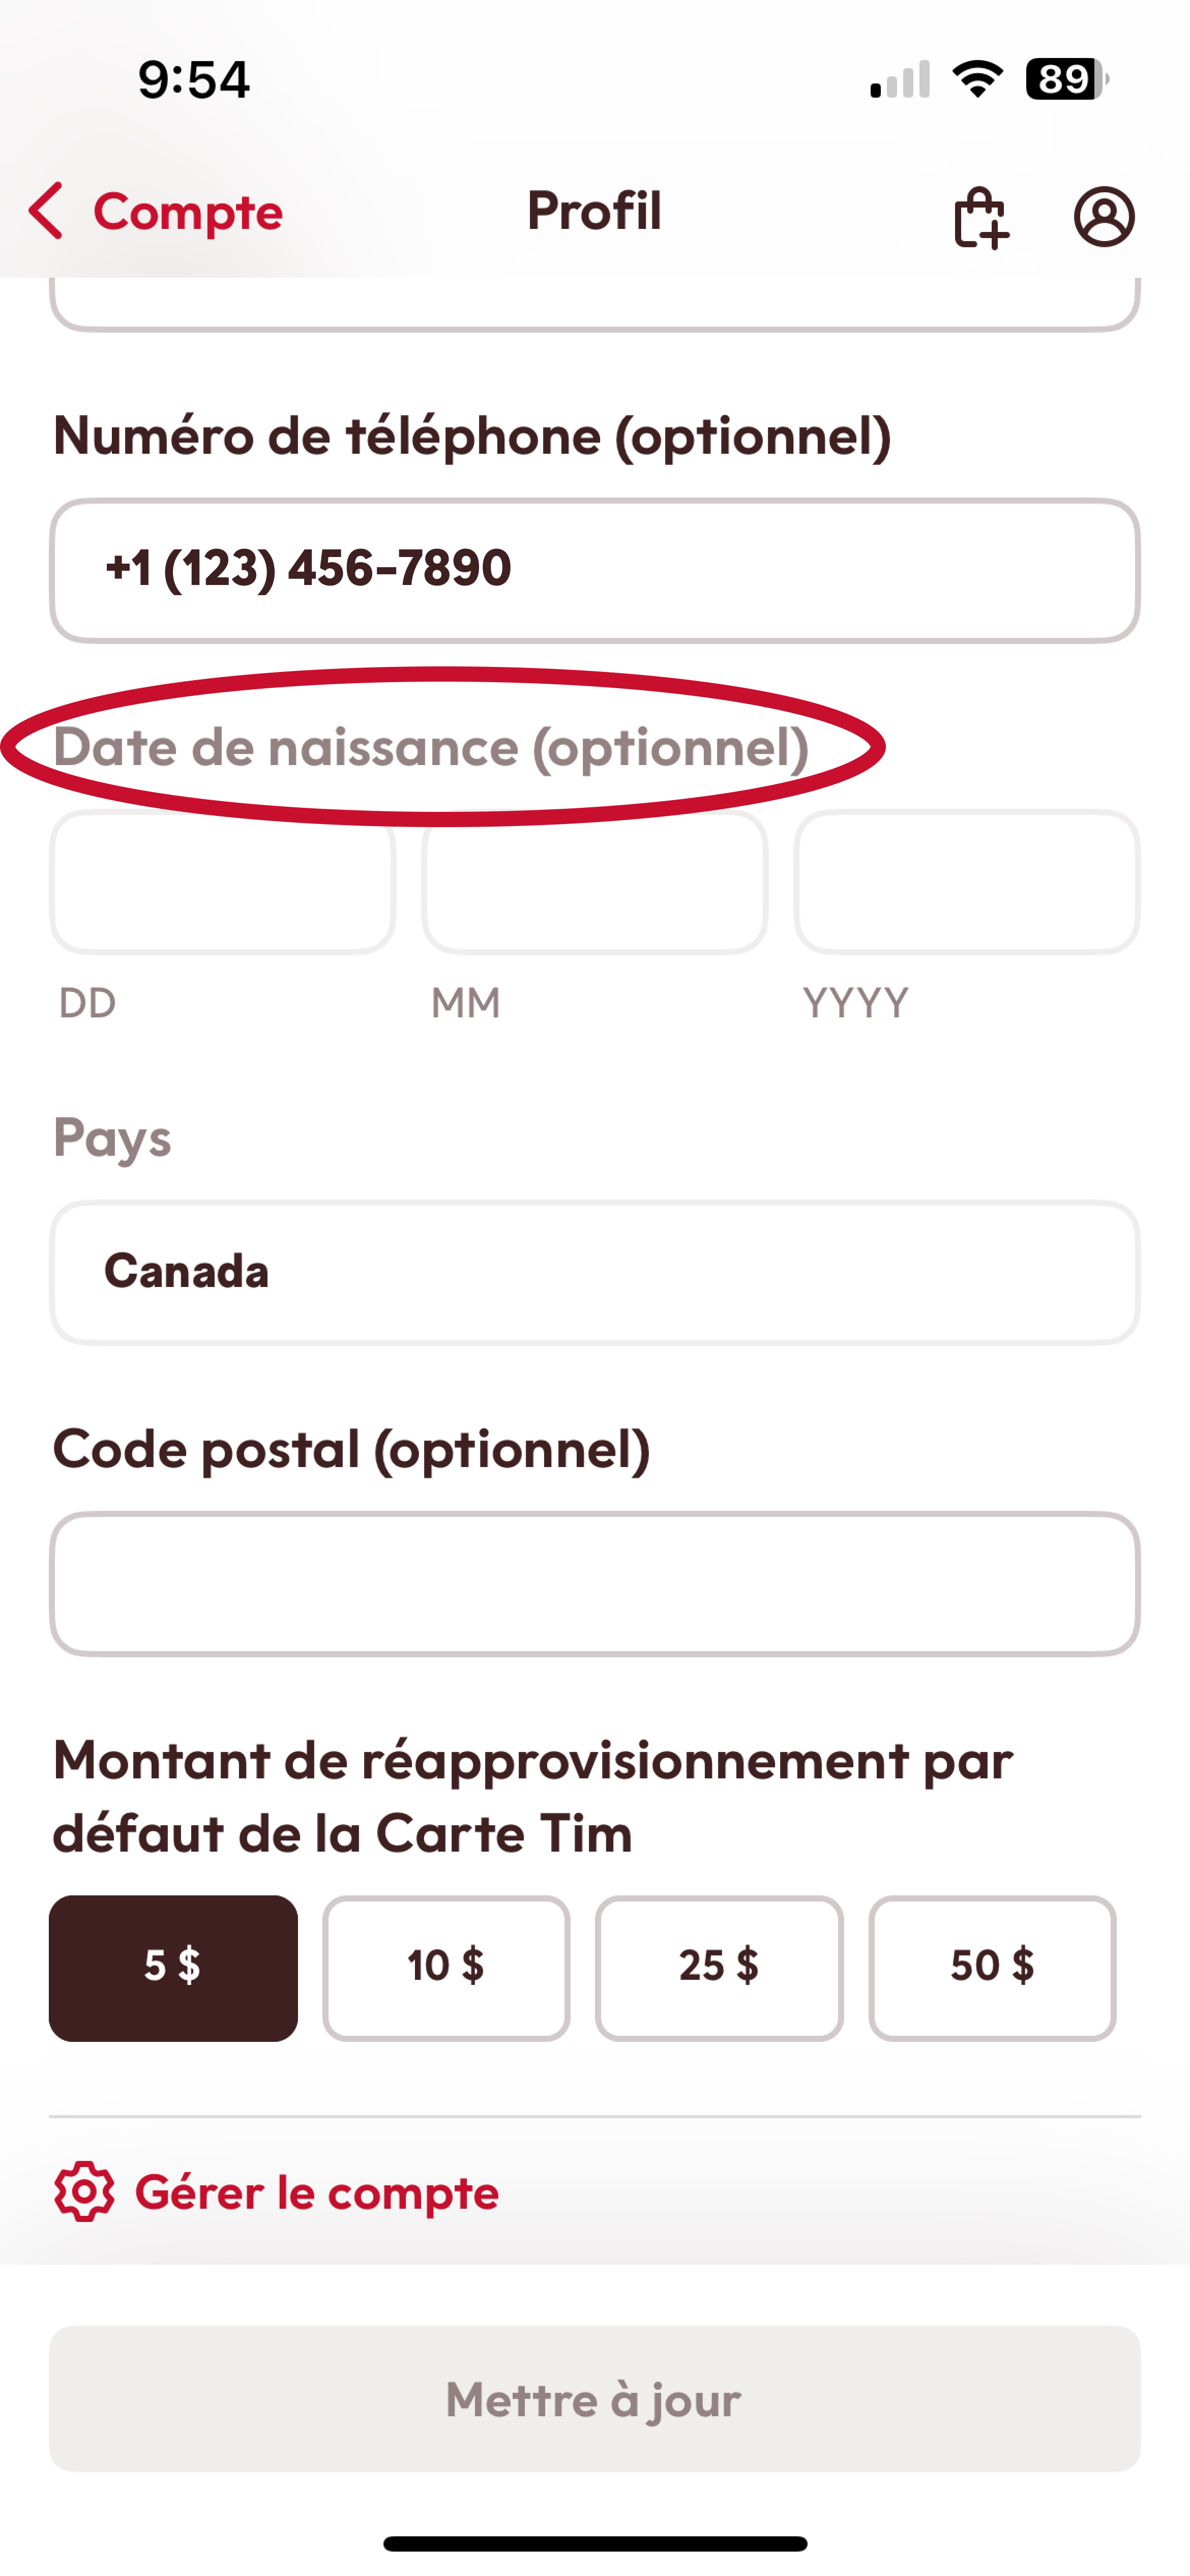Go back to Compte
1190x2576 pixels.
pyautogui.click(x=187, y=212)
